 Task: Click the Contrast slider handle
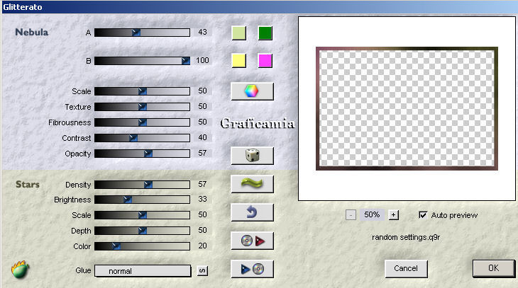(133, 138)
